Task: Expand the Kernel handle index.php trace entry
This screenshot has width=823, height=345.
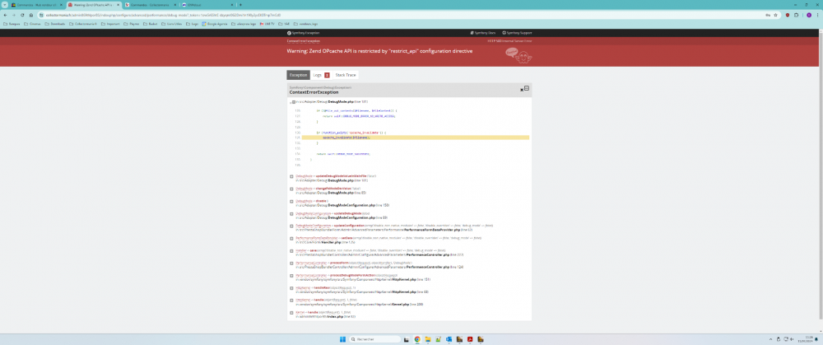Action: 292,312
